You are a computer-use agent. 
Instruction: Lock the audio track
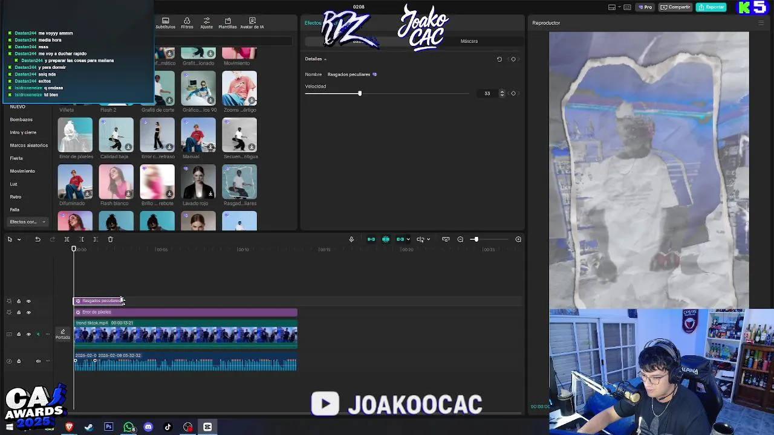(x=19, y=361)
